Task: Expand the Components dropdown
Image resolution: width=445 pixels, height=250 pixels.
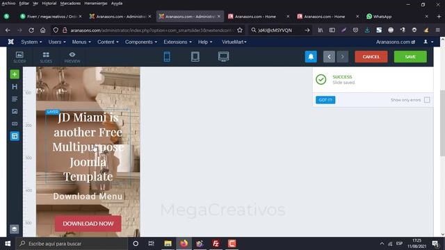Action: 141,42
